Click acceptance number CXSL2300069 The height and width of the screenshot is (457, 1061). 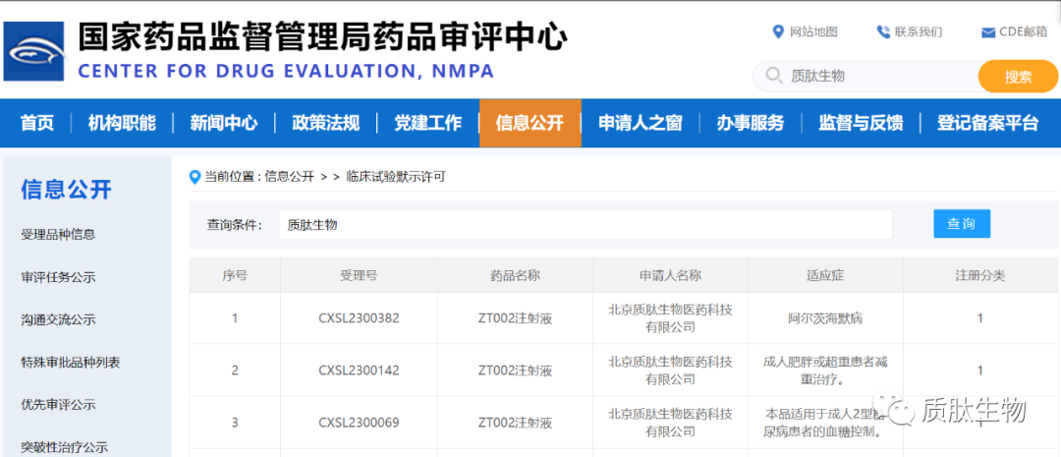click(x=359, y=424)
